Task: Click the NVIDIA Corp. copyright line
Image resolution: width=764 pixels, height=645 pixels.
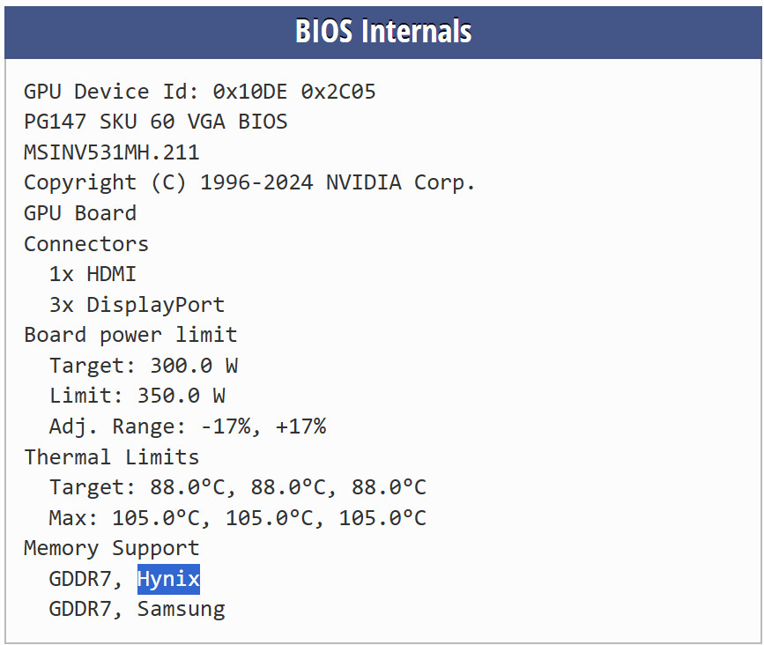Action: pyautogui.click(x=249, y=183)
